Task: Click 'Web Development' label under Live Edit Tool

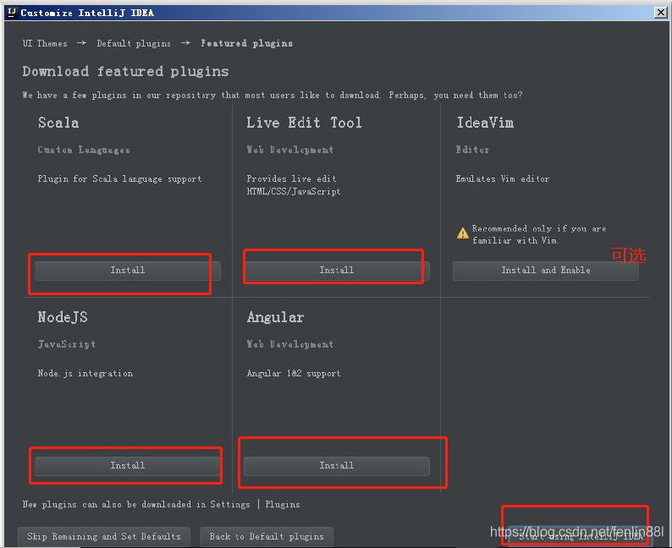Action: pyautogui.click(x=289, y=150)
